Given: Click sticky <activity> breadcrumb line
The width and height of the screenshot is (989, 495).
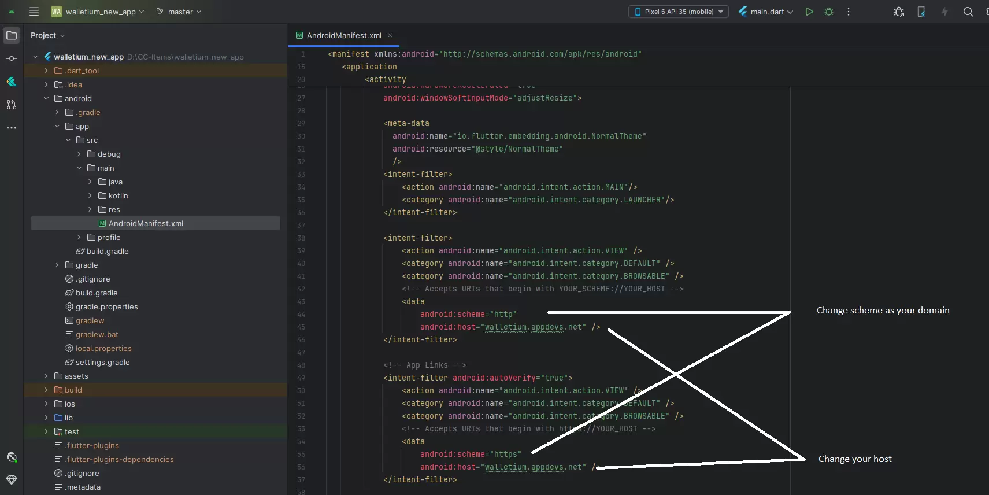Looking at the screenshot, I should (385, 79).
